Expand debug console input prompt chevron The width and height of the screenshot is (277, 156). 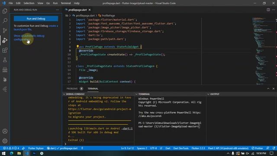pos(65,144)
